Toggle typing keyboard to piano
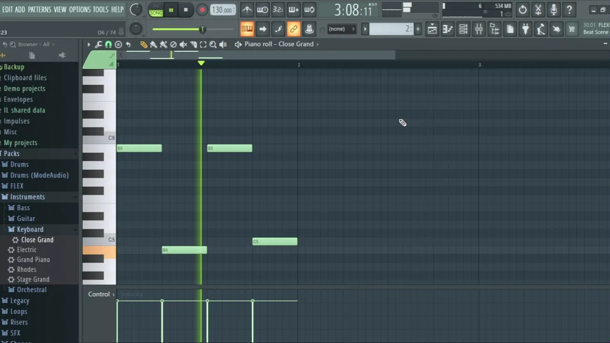Screen dimensions: 610x343 pyautogui.click(x=247, y=29)
